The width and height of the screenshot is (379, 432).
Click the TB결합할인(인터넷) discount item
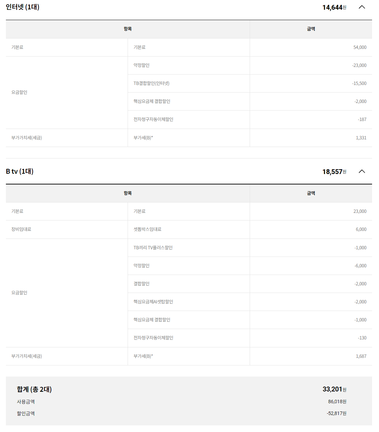[x=152, y=83]
